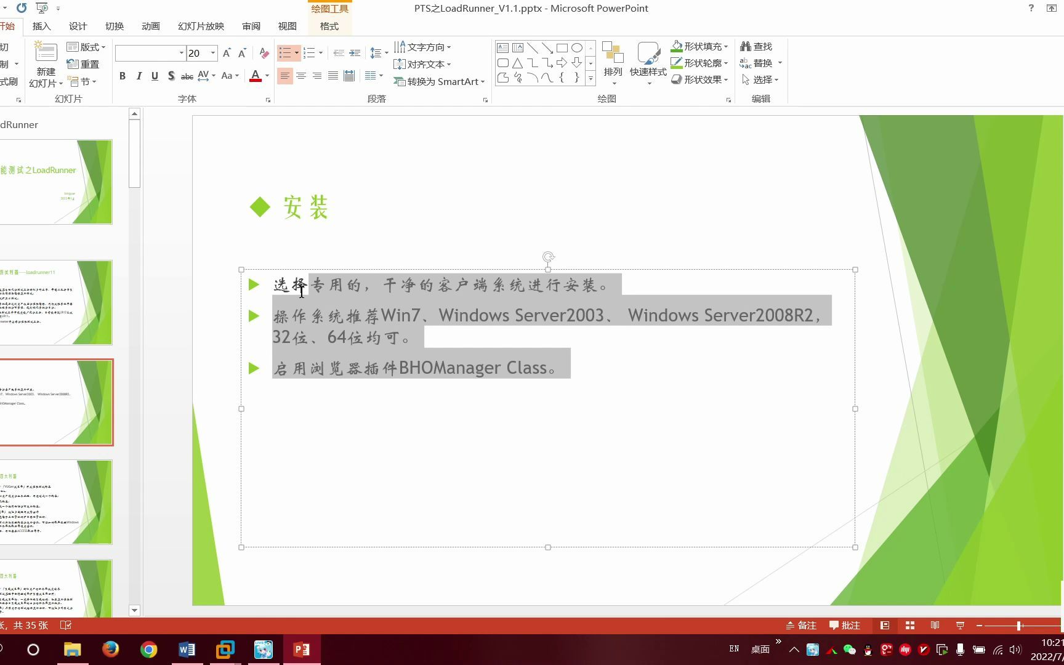Click the Notes button in status bar
Image resolution: width=1064 pixels, height=665 pixels.
pos(801,626)
